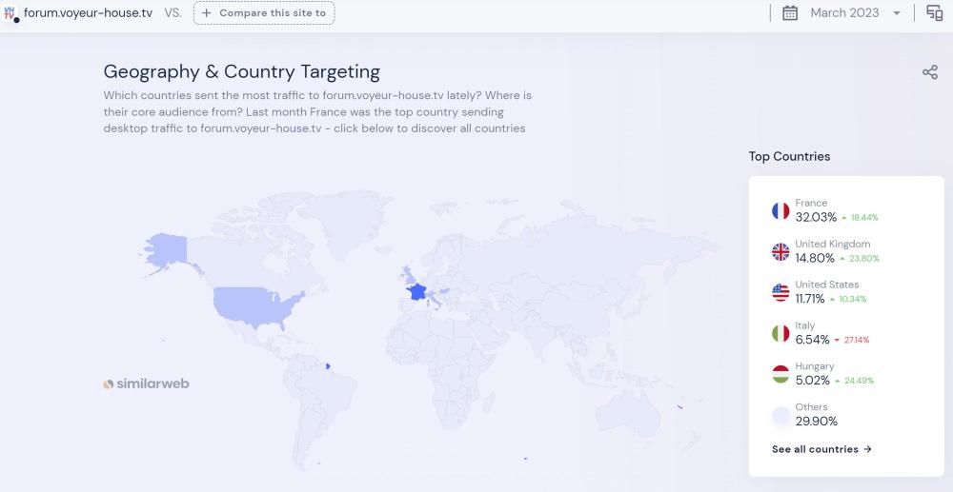Open the device comparison icon at top right
953x492 pixels.
(934, 13)
